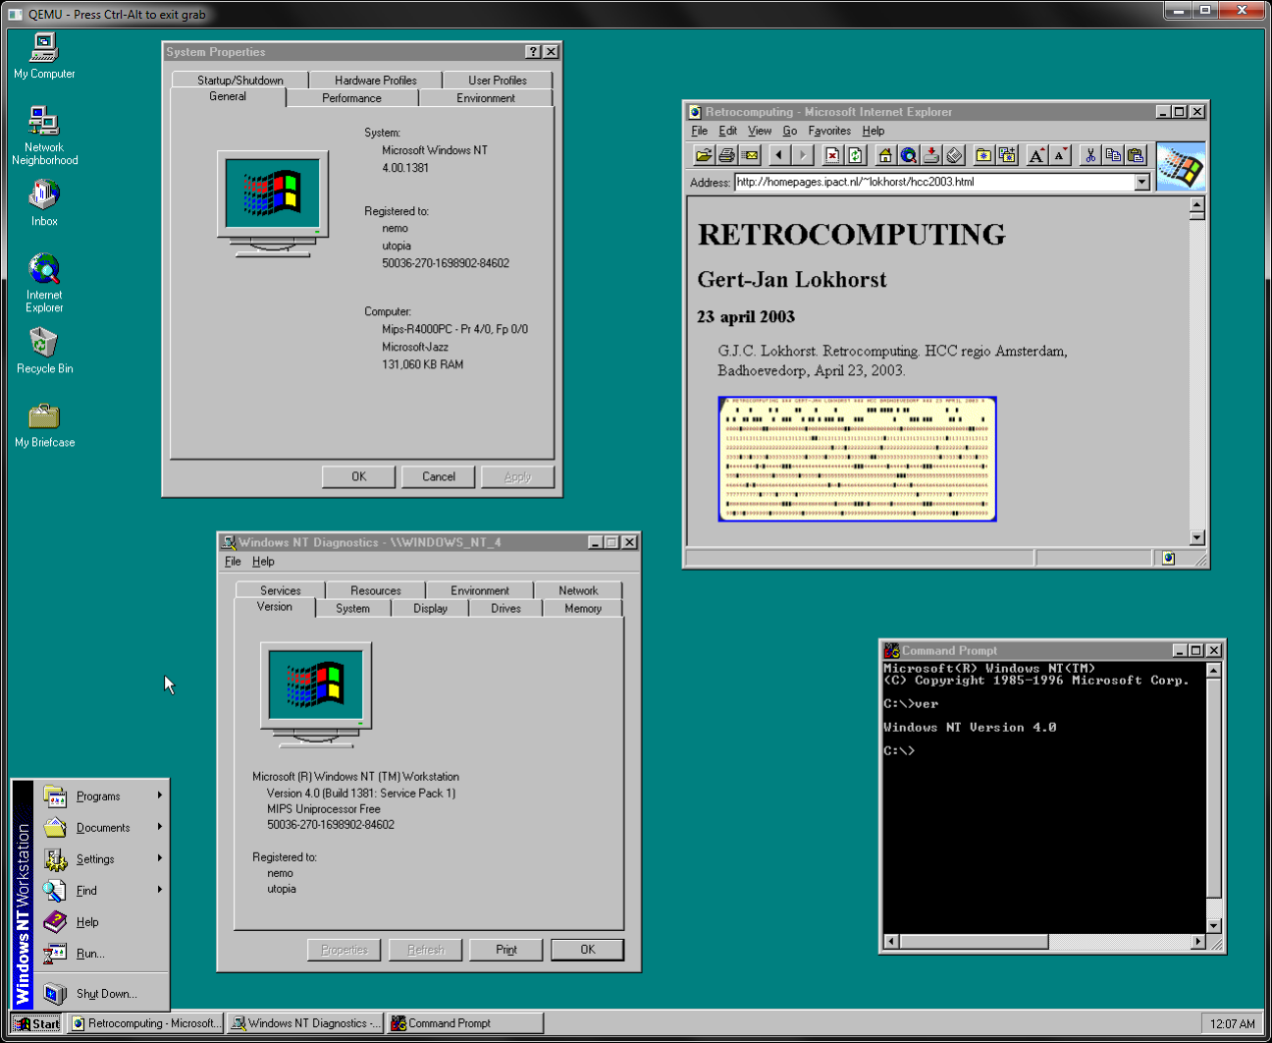The width and height of the screenshot is (1272, 1043).
Task: Open File menu in NT Diagnostics window
Action: (233, 562)
